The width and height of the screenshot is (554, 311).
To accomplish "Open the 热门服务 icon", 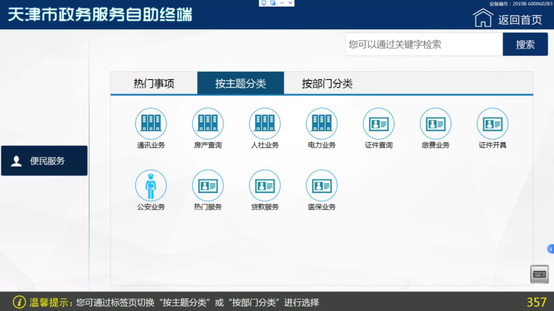I will pos(208,186).
